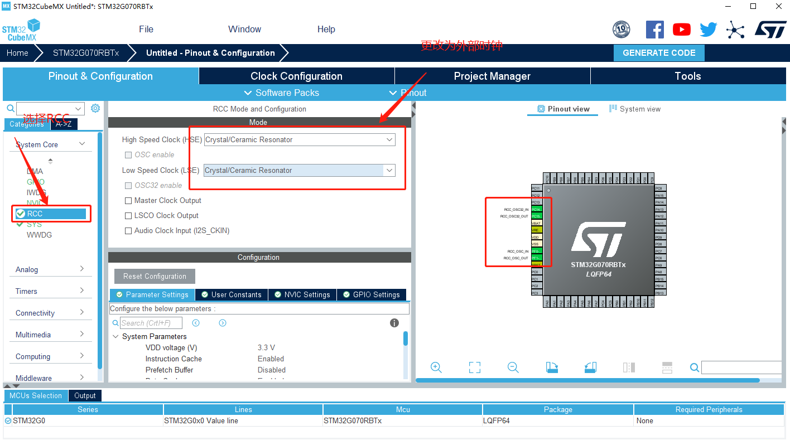Click the PC14 pin on the chip
The height and width of the screenshot is (445, 790).
click(x=536, y=209)
